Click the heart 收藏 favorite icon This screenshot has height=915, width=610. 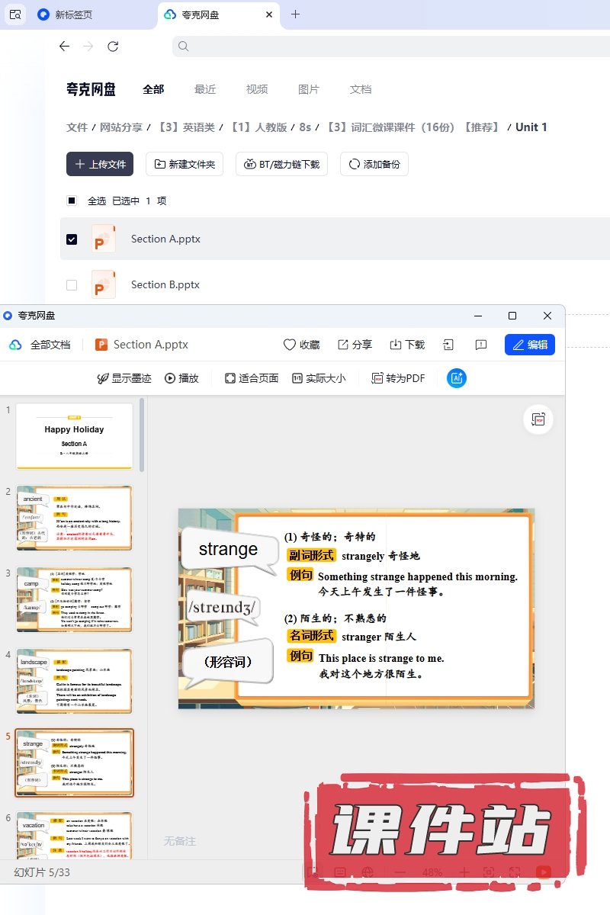pos(290,345)
